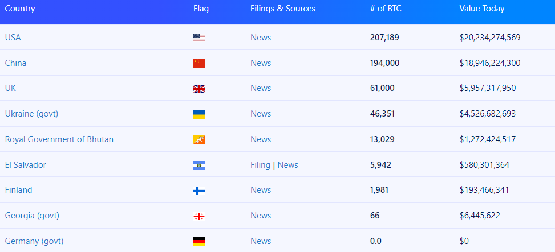Open the News source for China
Image resolution: width=555 pixels, height=252 pixels.
tap(261, 63)
